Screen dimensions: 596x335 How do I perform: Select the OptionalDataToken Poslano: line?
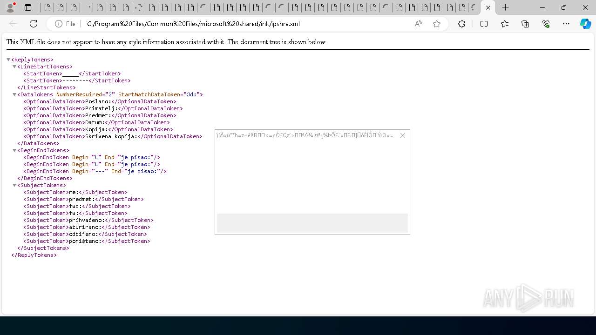coord(100,101)
